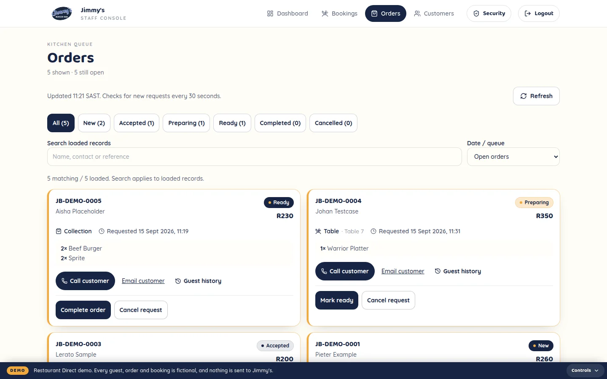Image resolution: width=607 pixels, height=379 pixels.
Task: Click the Preparing status badge
Action: 534,203
